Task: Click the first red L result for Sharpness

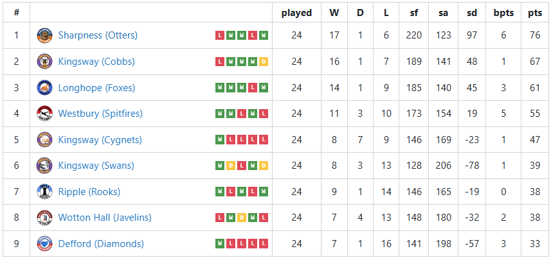Action: [x=220, y=35]
